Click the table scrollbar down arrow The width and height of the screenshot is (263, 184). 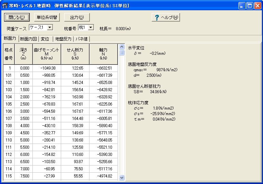pos(122,177)
